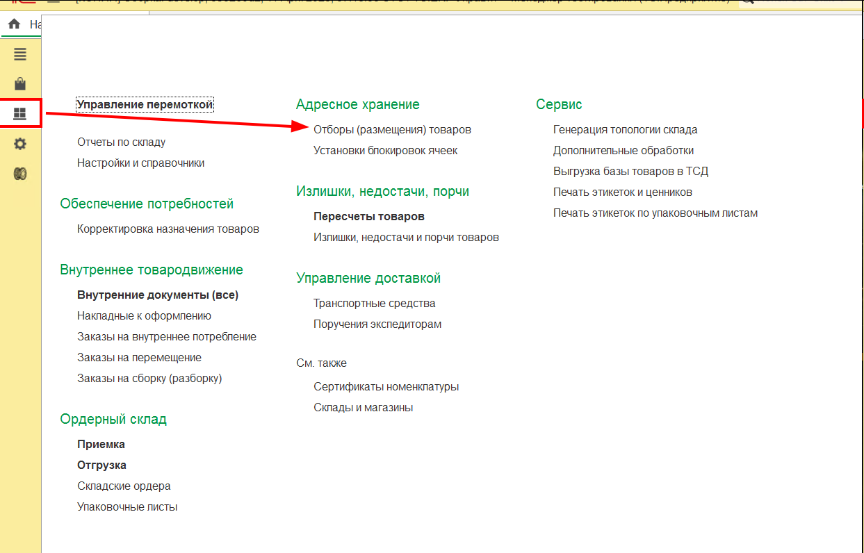Open the spool icon section in sidebar

pos(20,174)
